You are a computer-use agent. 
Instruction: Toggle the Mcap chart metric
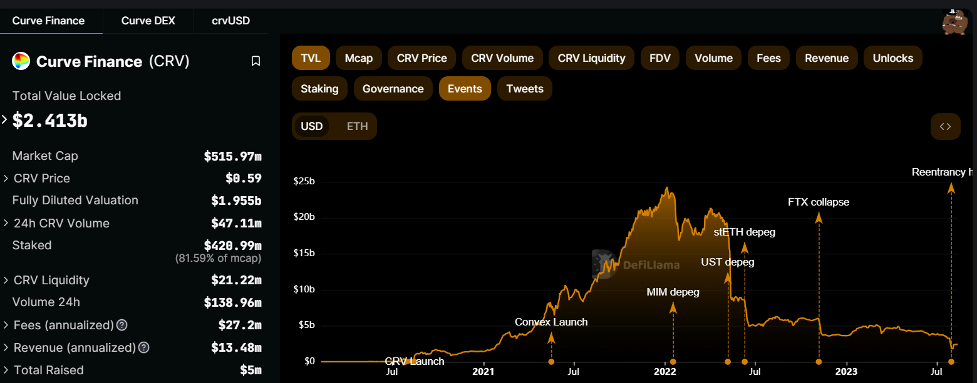(359, 58)
